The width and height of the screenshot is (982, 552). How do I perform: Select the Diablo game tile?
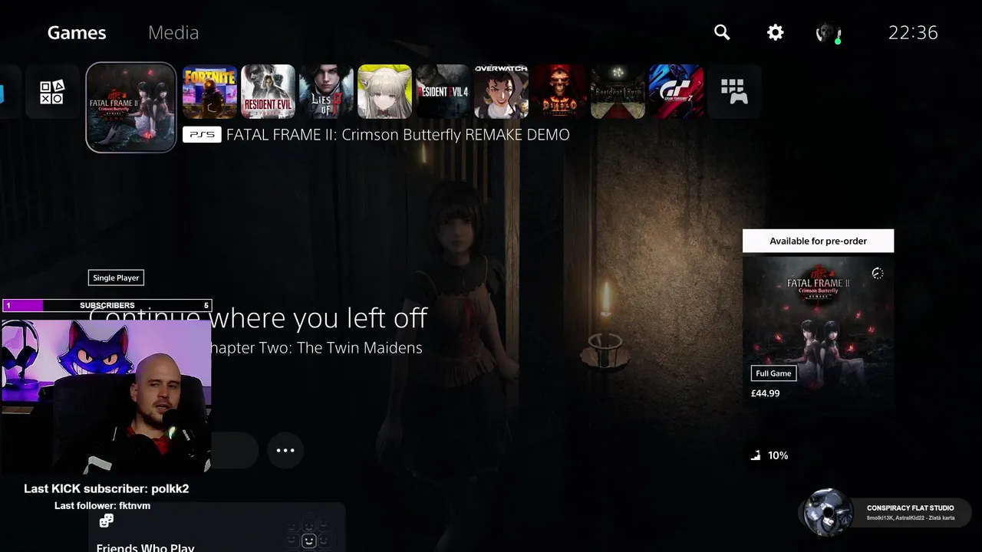(560, 92)
